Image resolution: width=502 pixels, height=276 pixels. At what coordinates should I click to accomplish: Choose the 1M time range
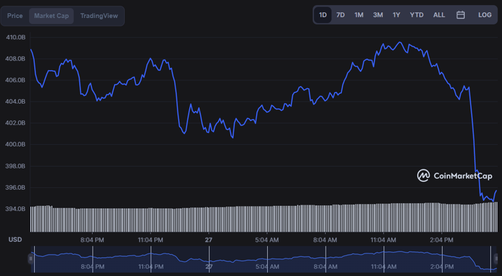(x=358, y=15)
